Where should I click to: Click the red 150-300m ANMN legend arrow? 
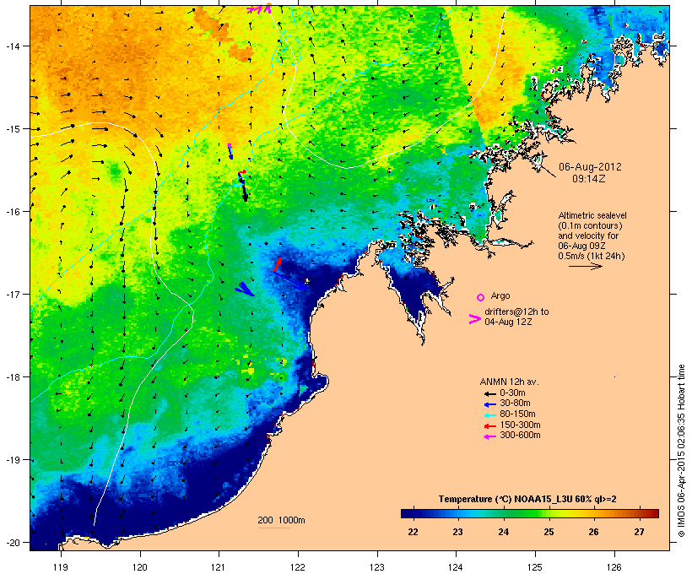pos(489,425)
